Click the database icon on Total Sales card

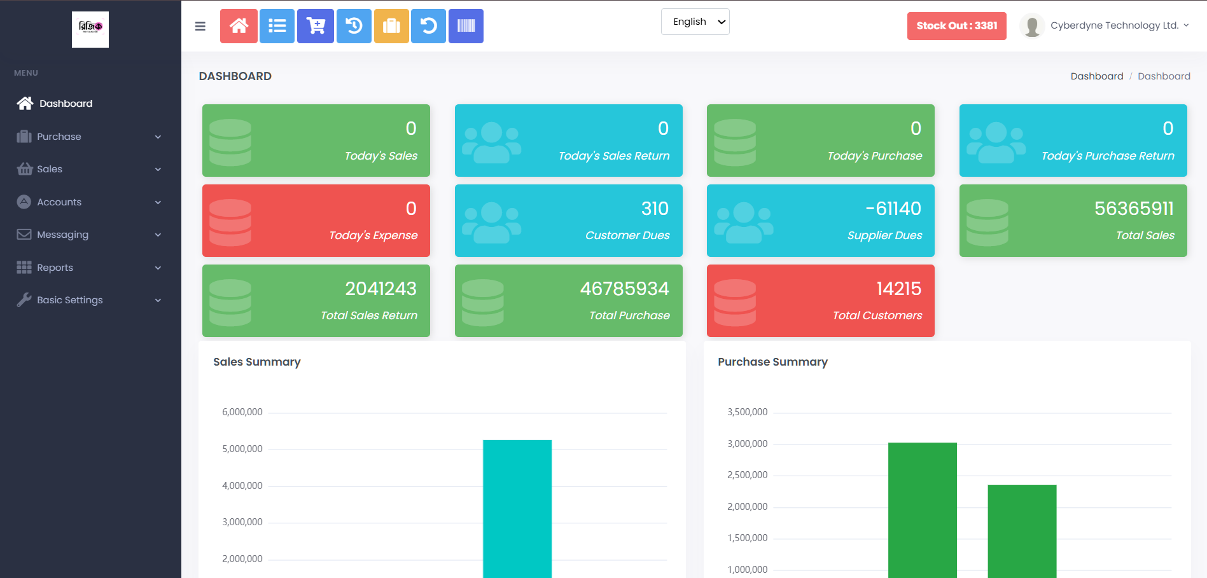point(987,223)
